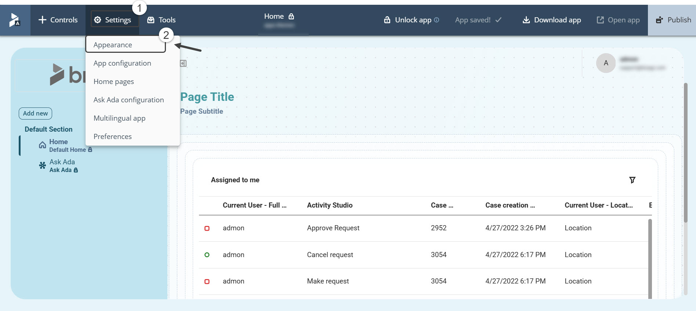Open the Controls menu
Screen dimensions: 696x311
(58, 20)
